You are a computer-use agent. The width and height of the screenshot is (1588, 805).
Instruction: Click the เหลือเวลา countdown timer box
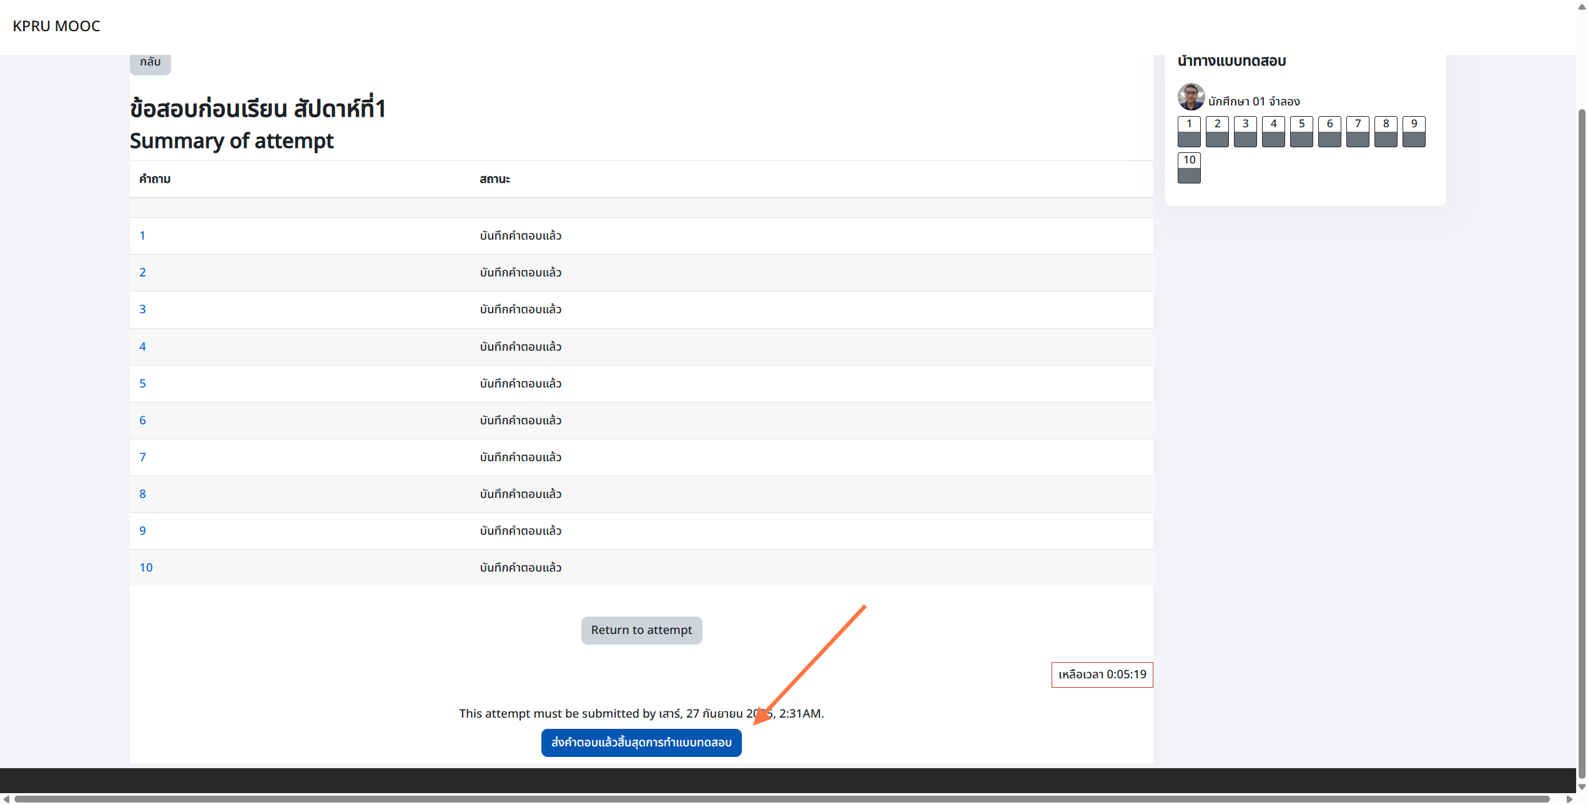click(1102, 675)
